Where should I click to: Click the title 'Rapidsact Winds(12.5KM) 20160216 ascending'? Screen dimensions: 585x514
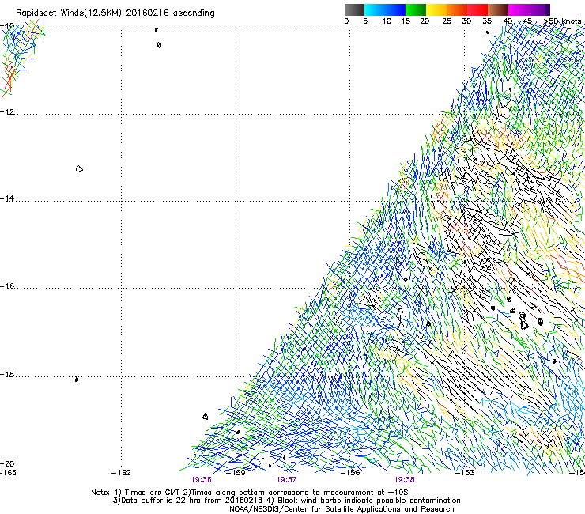coord(115,13)
